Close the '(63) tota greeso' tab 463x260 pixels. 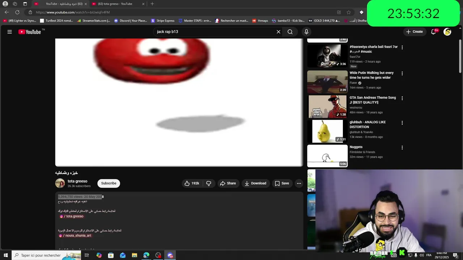tap(143, 4)
